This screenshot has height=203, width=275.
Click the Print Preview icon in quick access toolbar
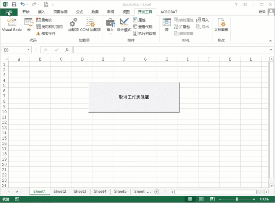46,4
